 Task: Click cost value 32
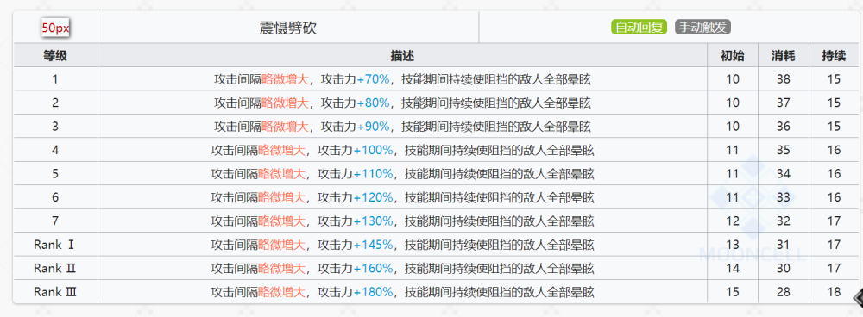[x=784, y=221]
